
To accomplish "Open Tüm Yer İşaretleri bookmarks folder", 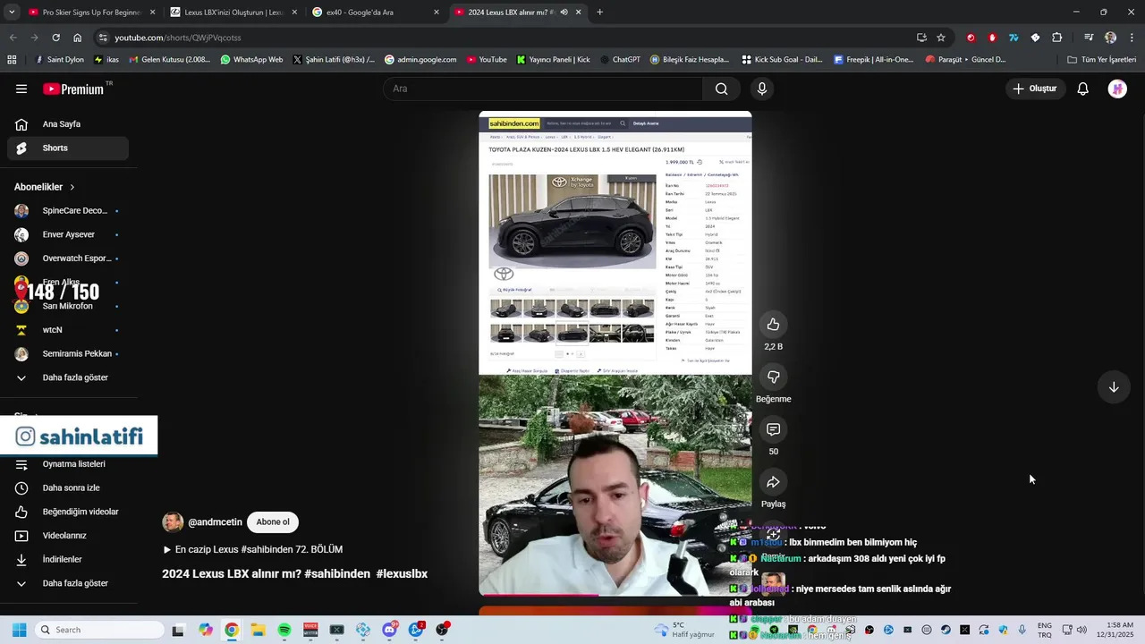I will (x=1102, y=60).
